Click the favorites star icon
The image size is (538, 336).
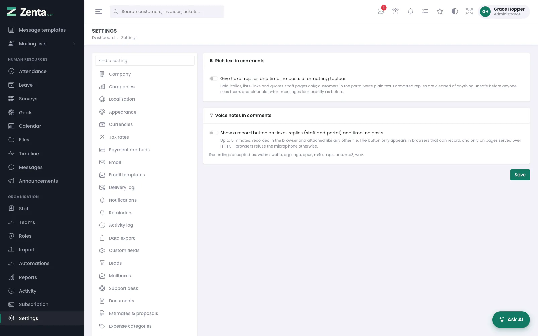[440, 12]
